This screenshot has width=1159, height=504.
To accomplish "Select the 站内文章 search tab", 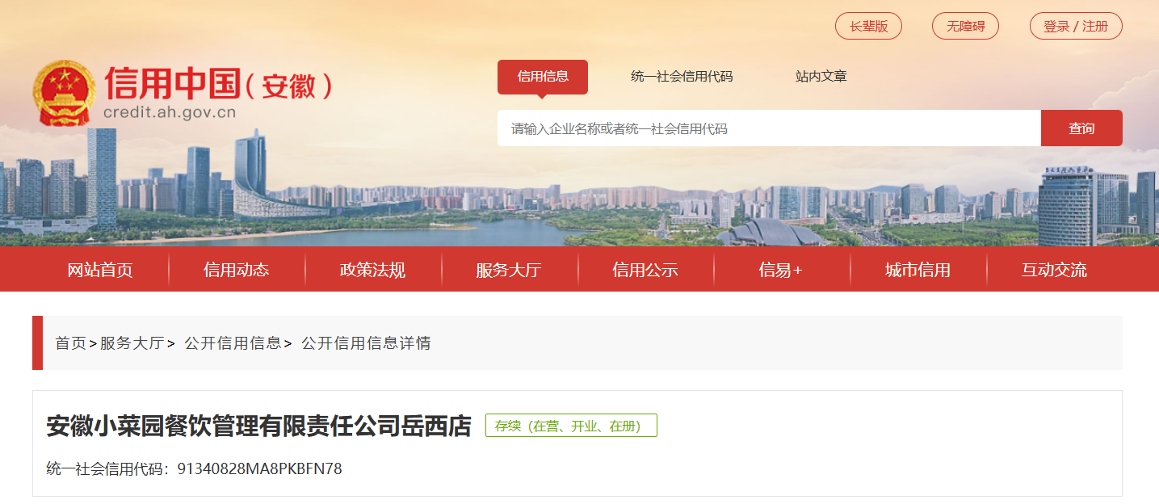I will 821,77.
